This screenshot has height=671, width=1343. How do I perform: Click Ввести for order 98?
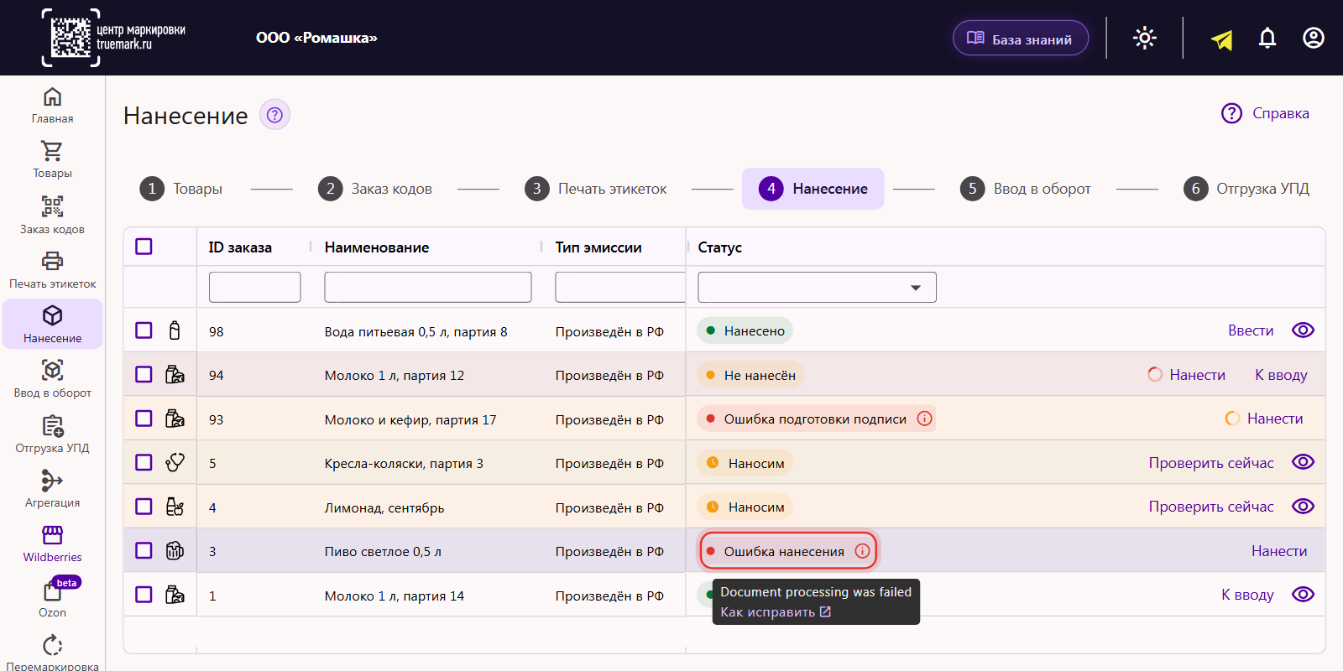[x=1251, y=330]
